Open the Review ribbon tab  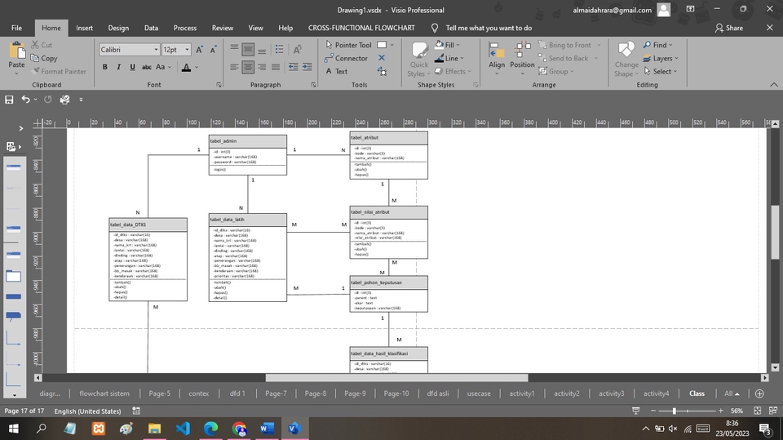point(222,28)
